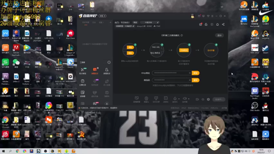Image resolution: width=274 pixels, height=154 pixels.
Task: Expand speaker volume arrow
Action: coord(189,99)
